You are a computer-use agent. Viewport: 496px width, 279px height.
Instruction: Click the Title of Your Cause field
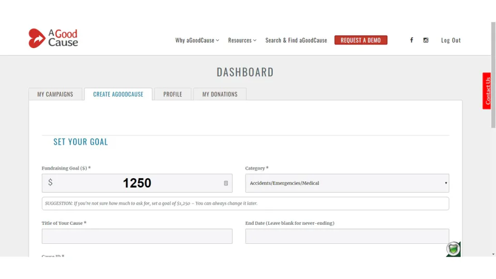pos(137,236)
